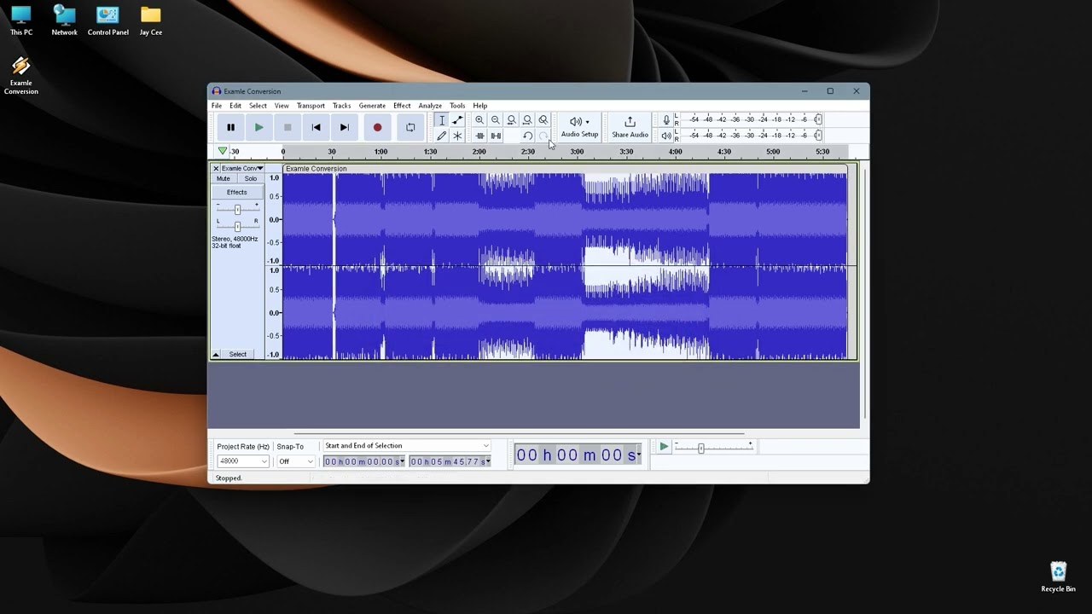Adjust the track pan L/R slider
This screenshot has width=1092, height=614.
237,226
